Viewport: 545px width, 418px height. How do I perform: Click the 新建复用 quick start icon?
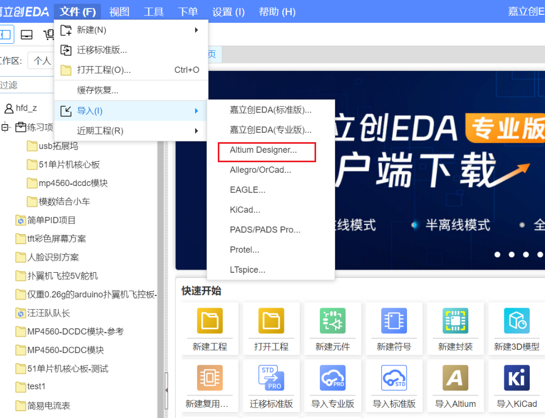(x=209, y=378)
